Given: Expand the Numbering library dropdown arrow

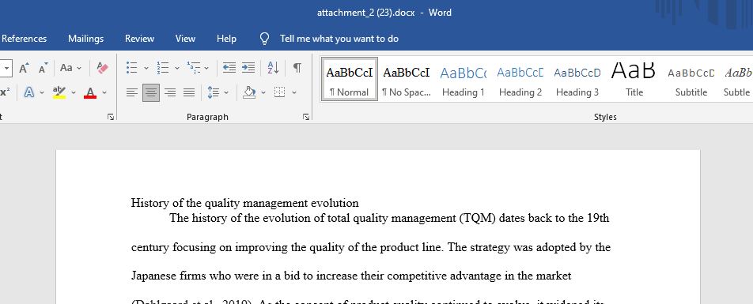Looking at the screenshot, I should click(176, 68).
